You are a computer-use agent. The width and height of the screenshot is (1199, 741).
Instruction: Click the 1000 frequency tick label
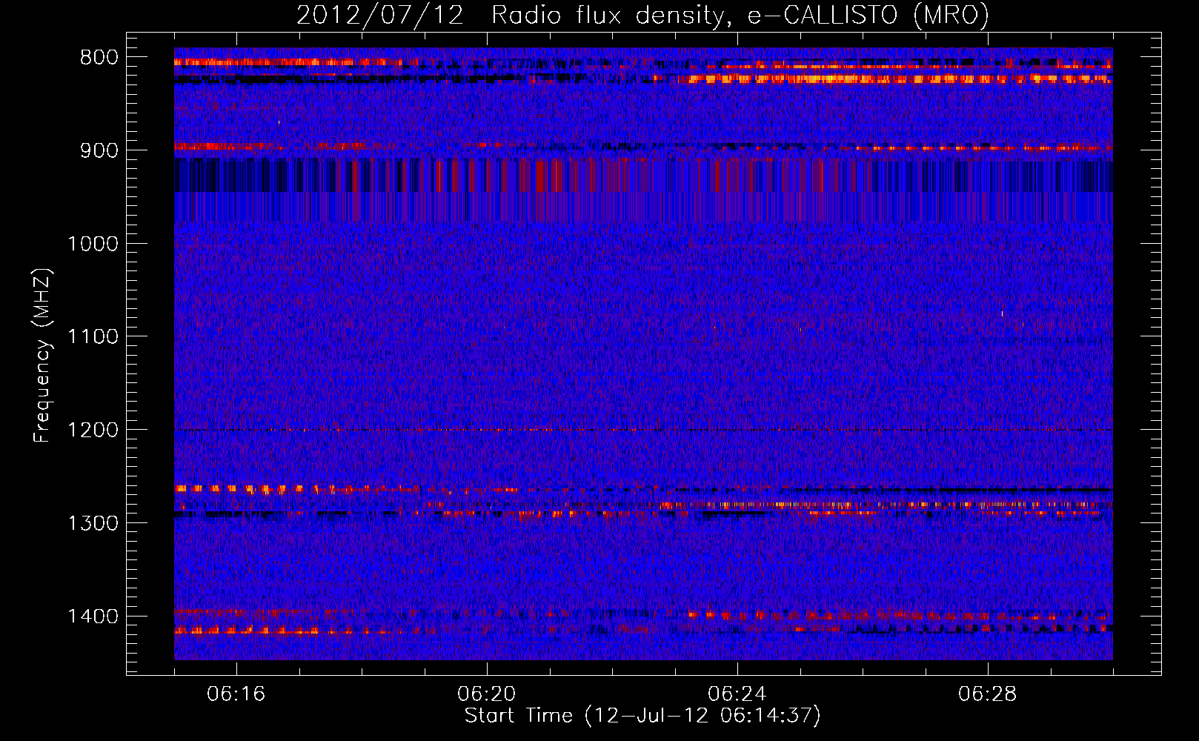coord(93,244)
